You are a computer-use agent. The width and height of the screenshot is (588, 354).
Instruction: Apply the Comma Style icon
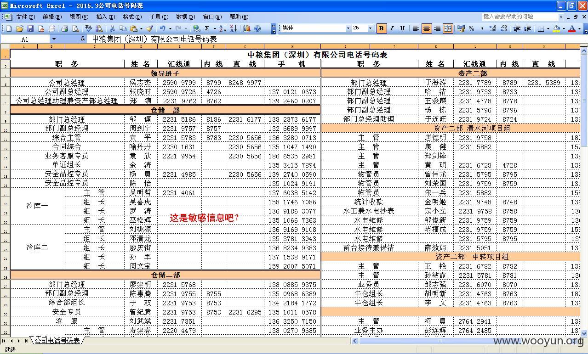tap(482, 28)
